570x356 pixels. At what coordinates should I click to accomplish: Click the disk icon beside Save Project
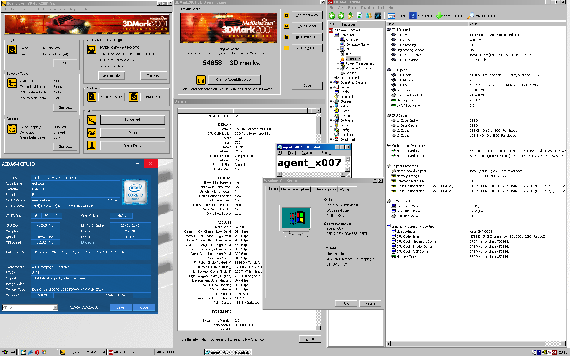pyautogui.click(x=286, y=26)
